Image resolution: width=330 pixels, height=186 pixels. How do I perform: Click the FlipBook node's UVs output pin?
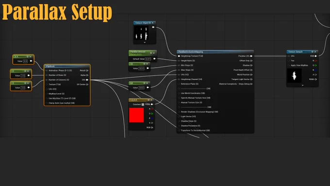click(87, 80)
